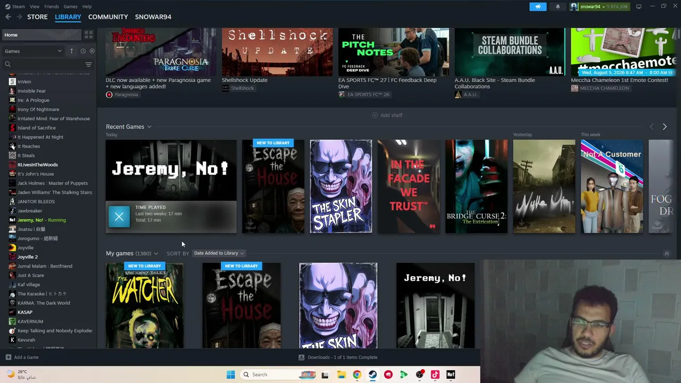Open the Help menu
This screenshot has width=681, height=383.
coord(87,6)
